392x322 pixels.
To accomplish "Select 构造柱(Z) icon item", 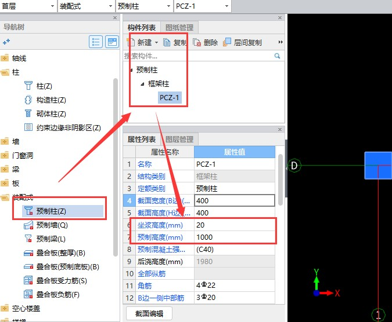I will tap(28, 100).
